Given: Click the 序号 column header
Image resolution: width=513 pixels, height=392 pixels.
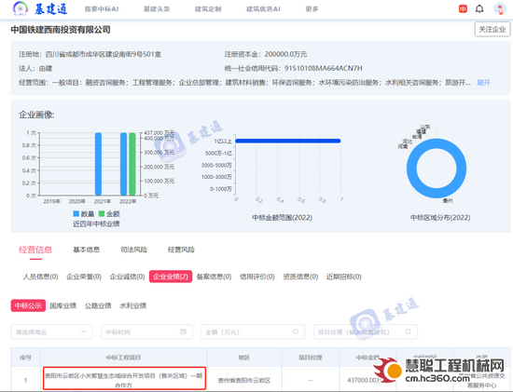Looking at the screenshot, I should click(x=25, y=358).
